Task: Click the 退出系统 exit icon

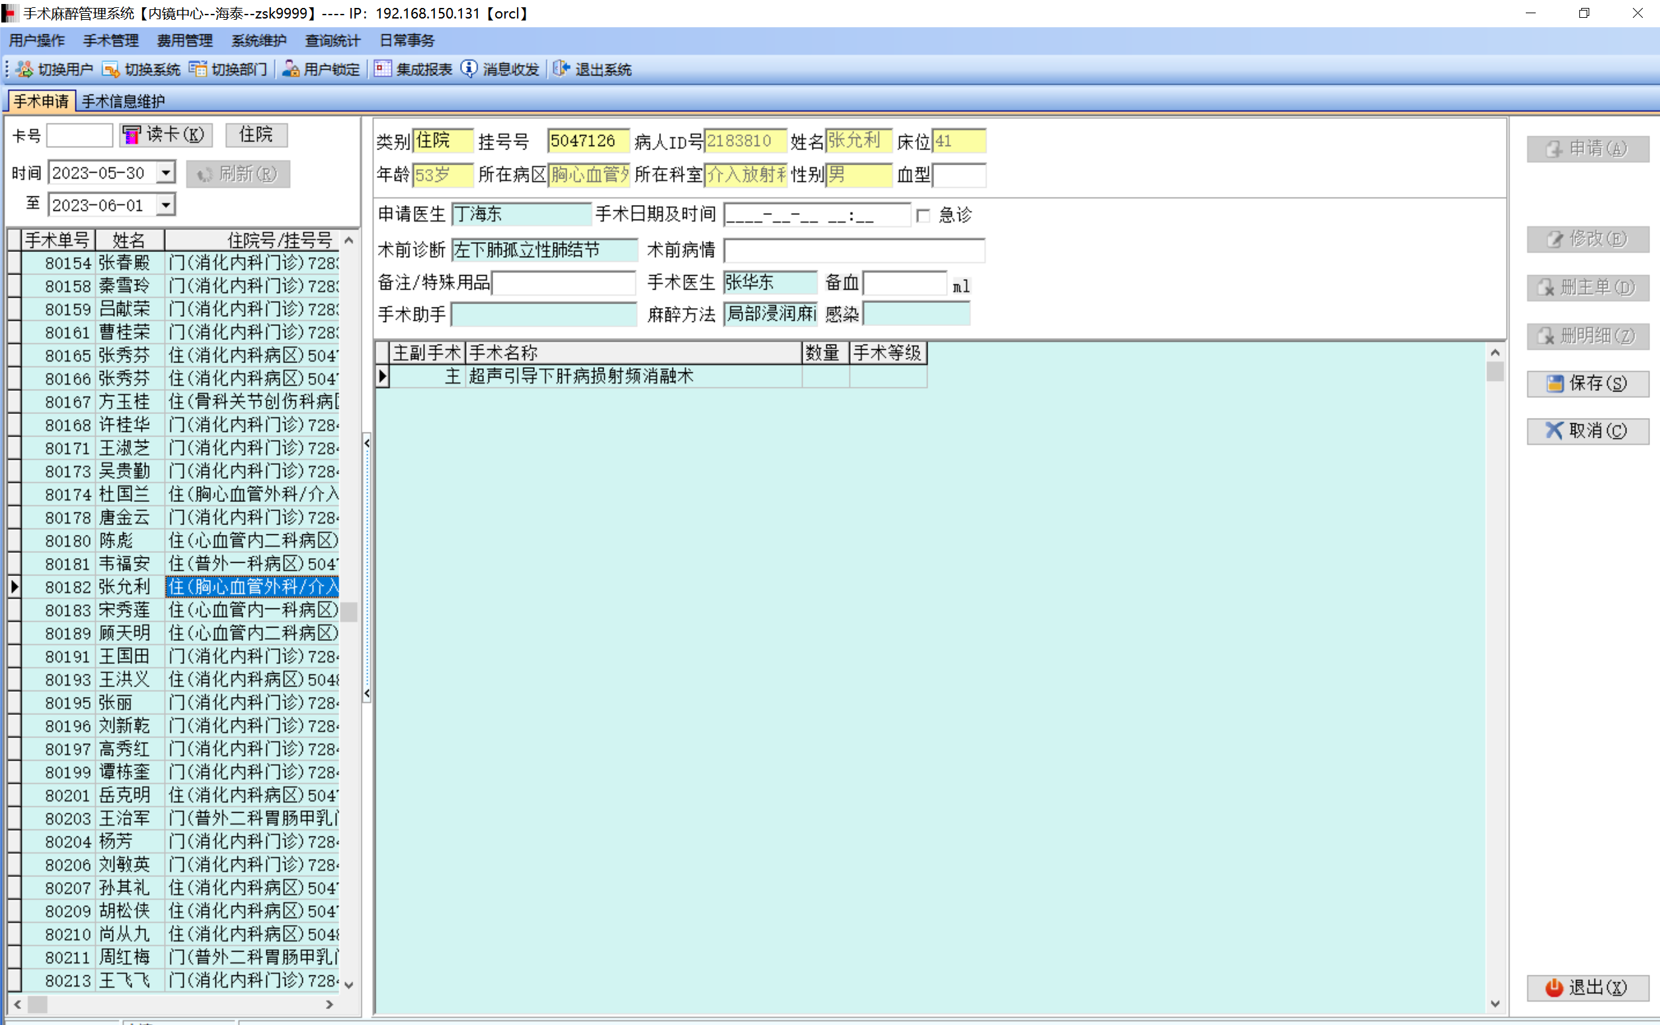Action: click(561, 69)
